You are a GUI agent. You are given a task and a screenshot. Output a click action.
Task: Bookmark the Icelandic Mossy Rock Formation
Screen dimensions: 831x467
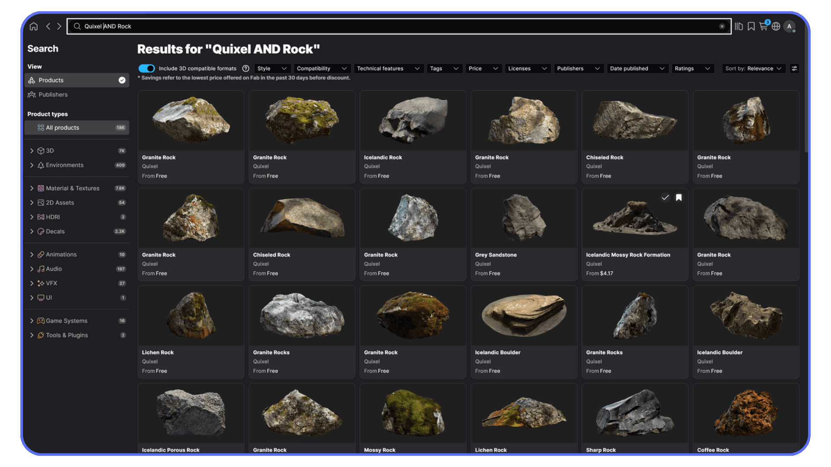click(x=679, y=198)
